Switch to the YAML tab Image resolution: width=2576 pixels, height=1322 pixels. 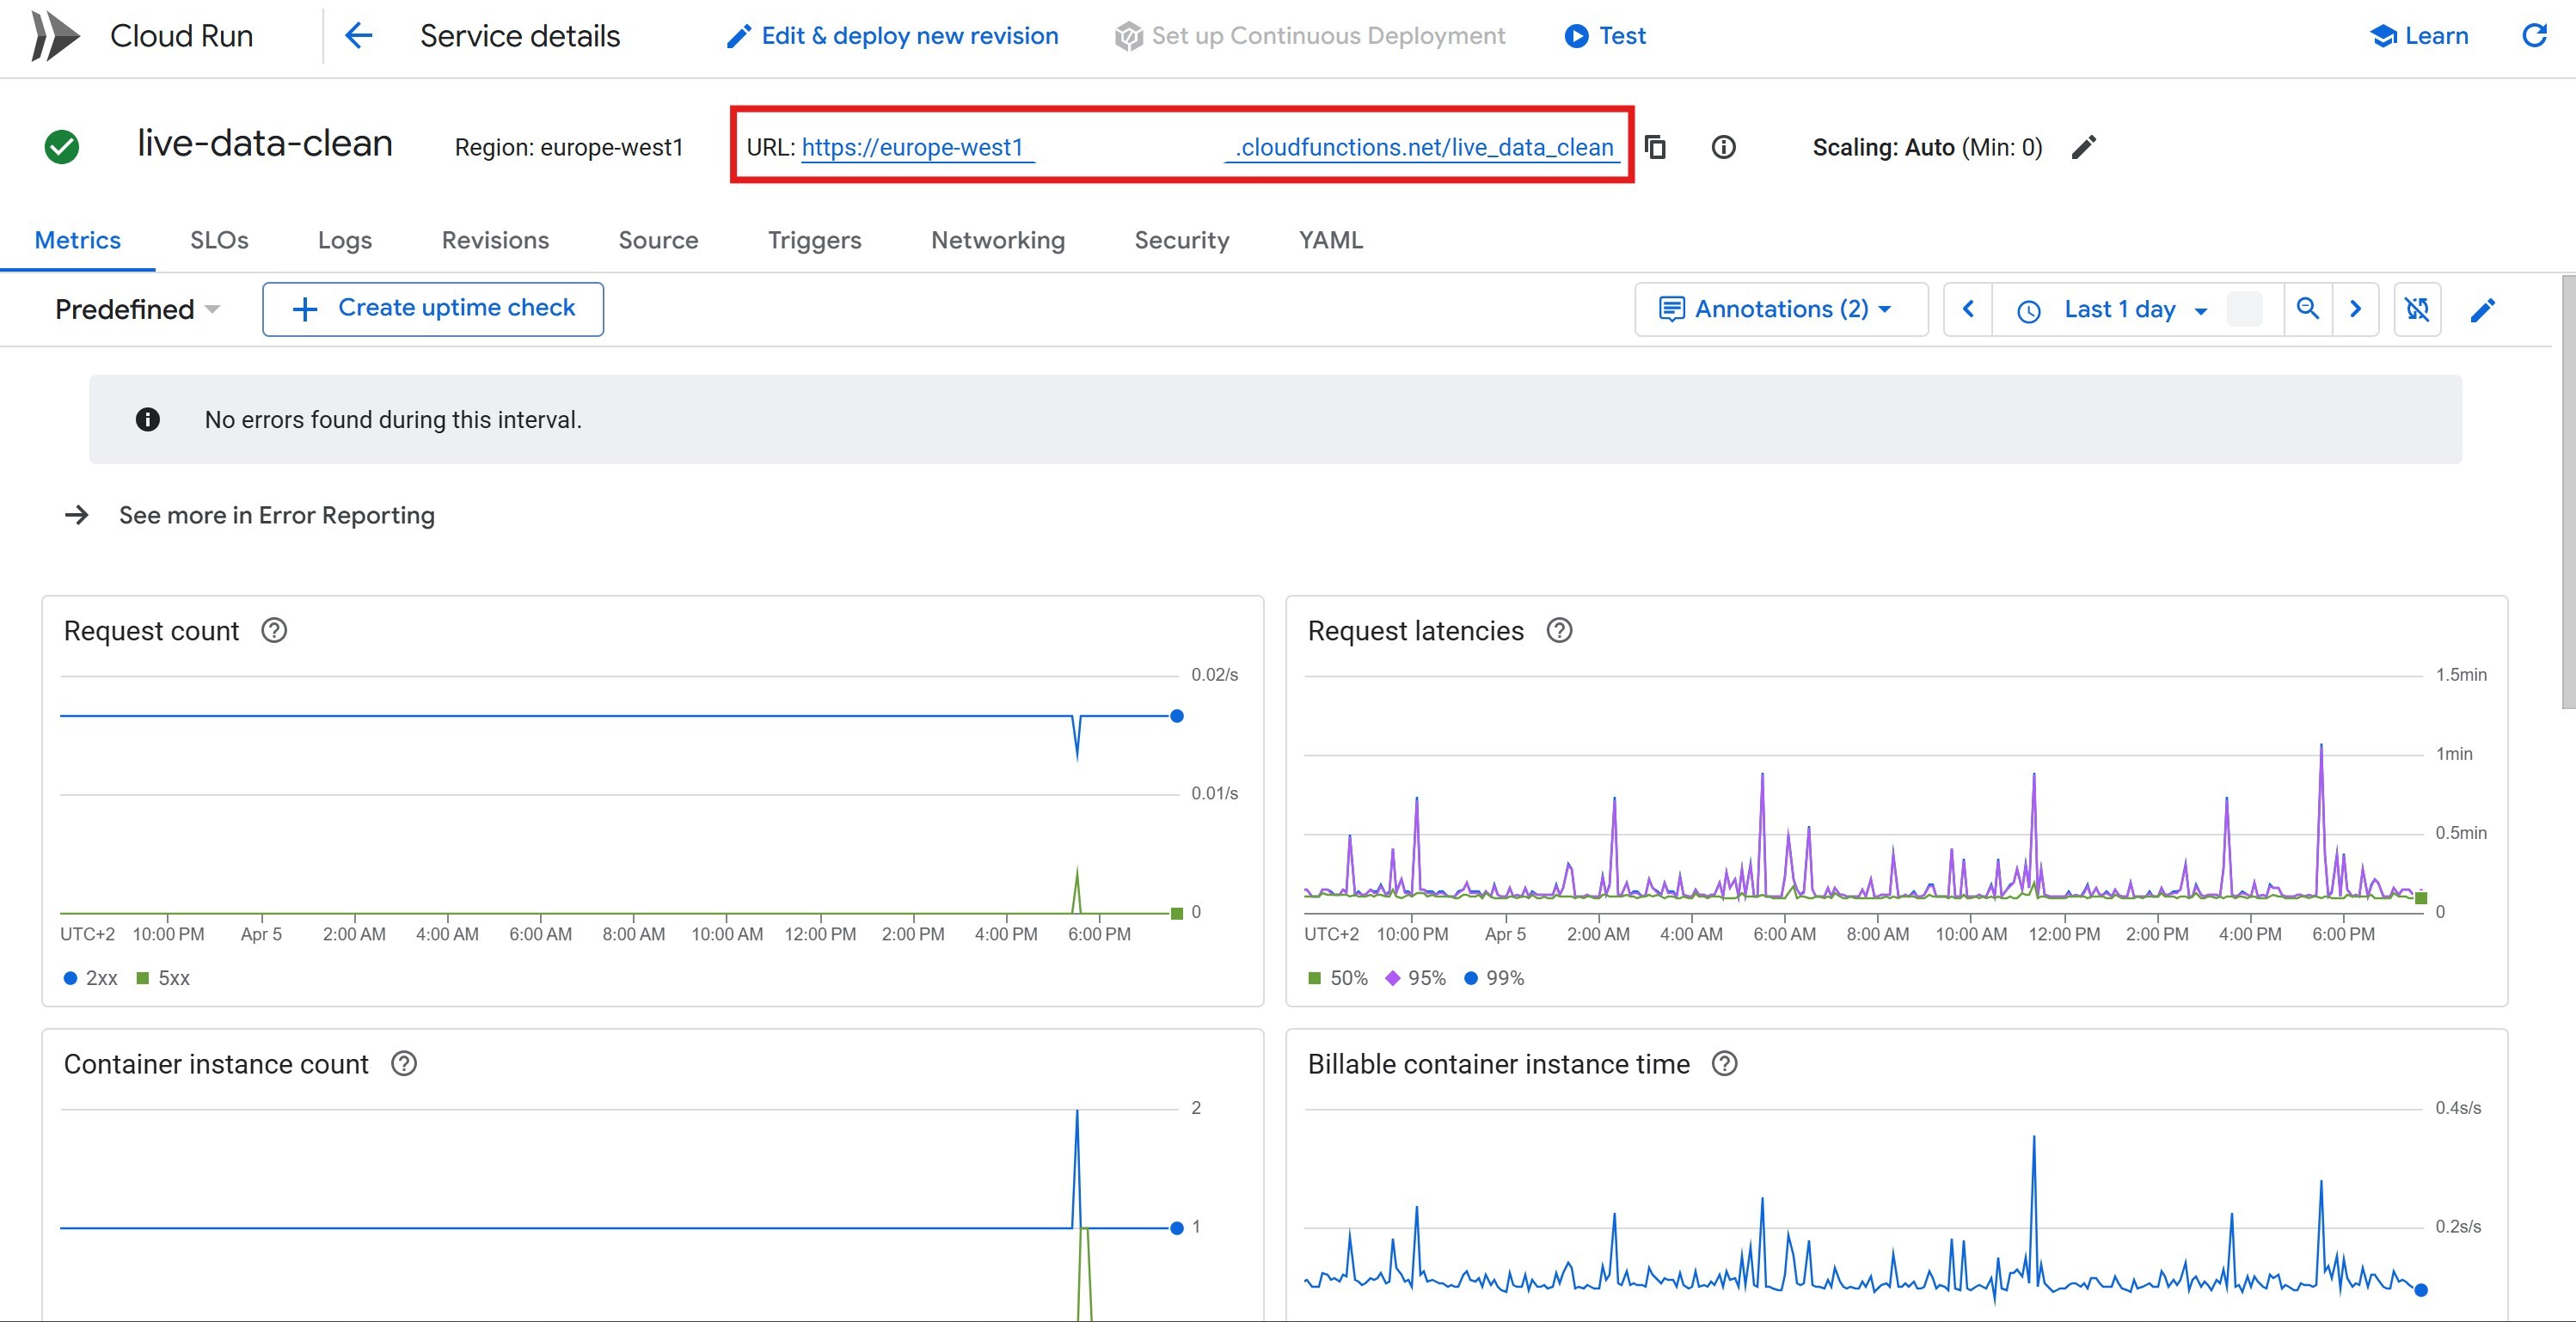(x=1331, y=240)
